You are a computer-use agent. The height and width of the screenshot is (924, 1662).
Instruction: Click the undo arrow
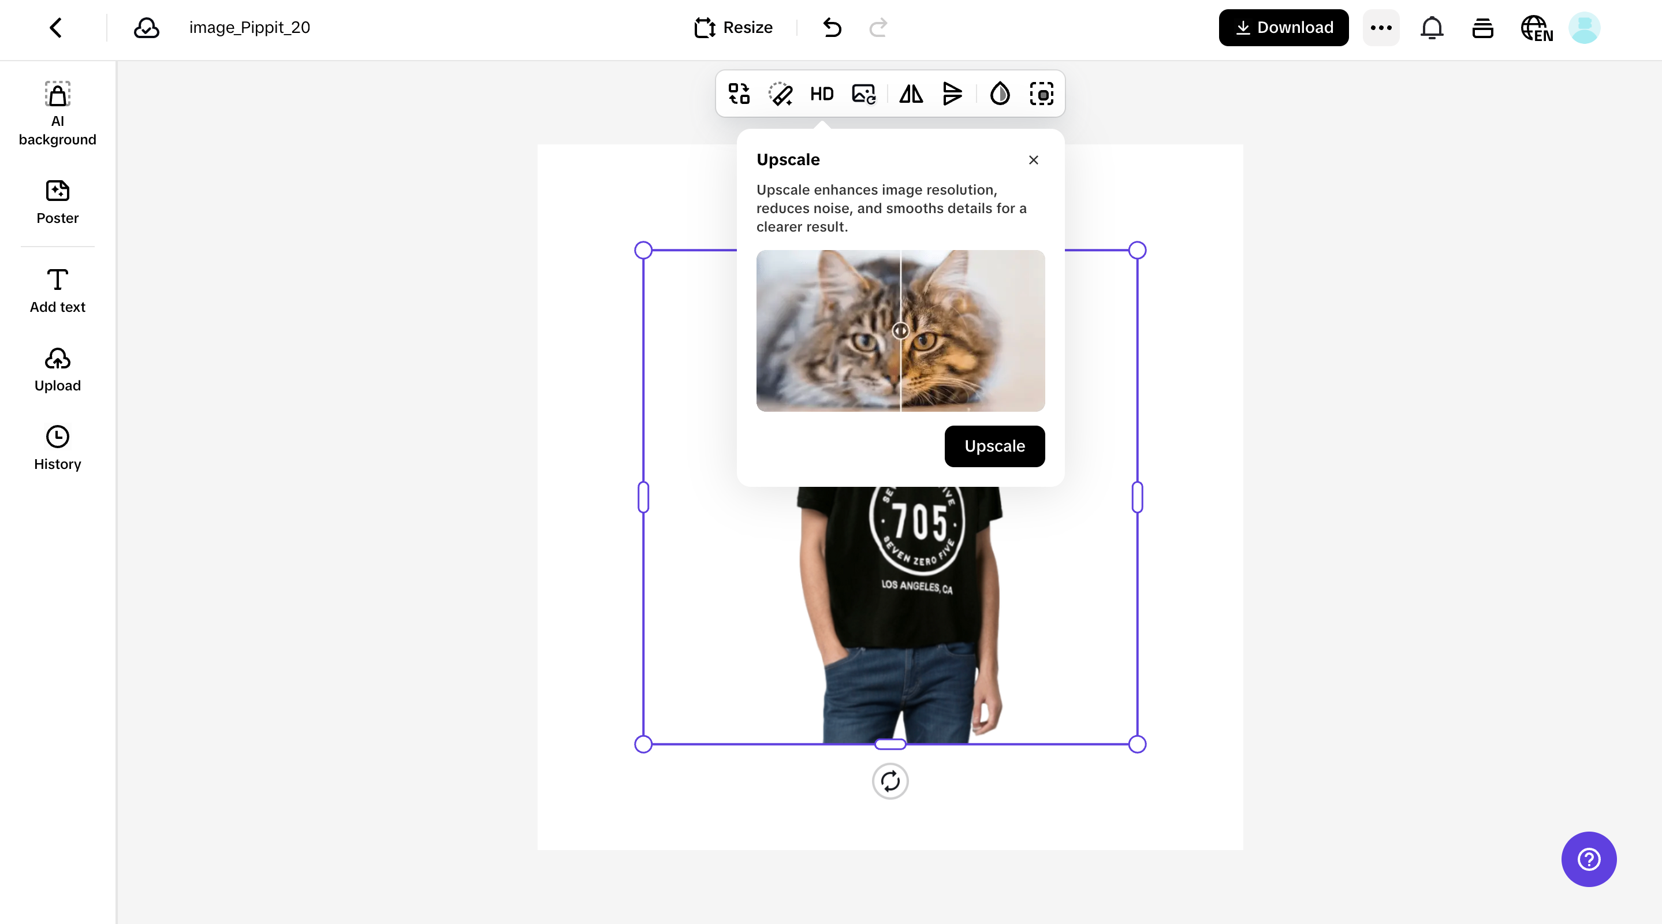pos(832,28)
